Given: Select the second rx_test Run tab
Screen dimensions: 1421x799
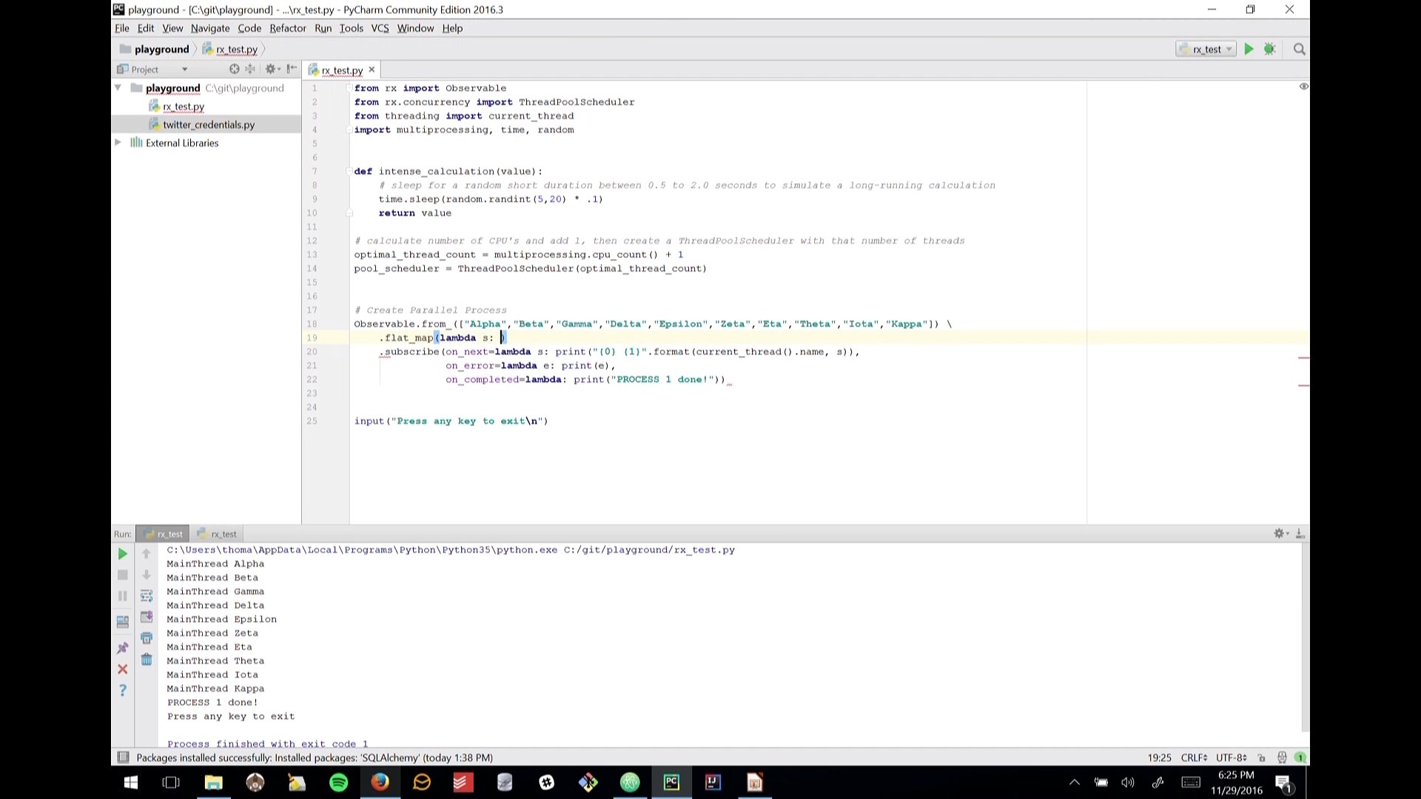Looking at the screenshot, I should [x=217, y=533].
